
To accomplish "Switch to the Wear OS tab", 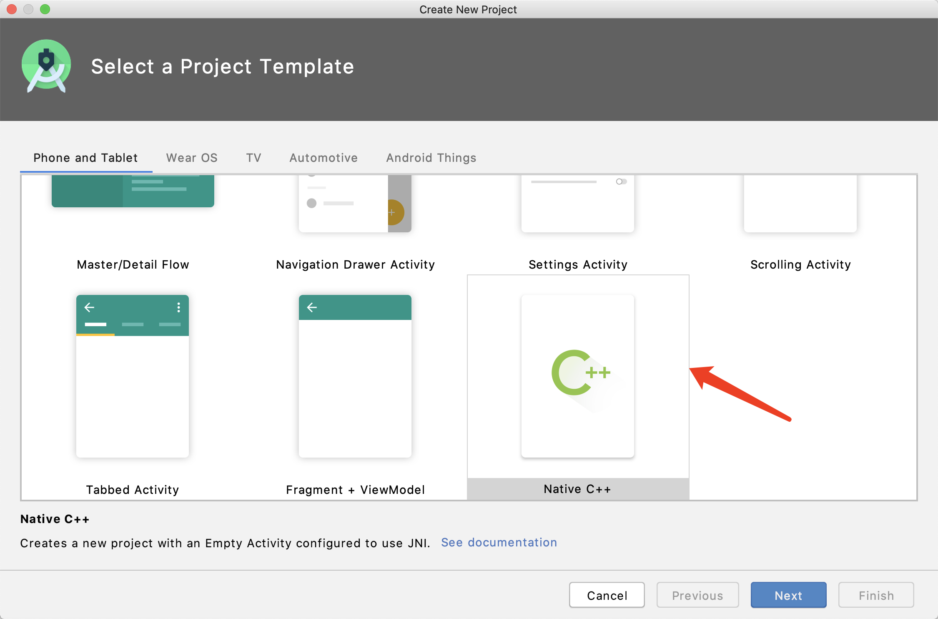I will (x=191, y=158).
